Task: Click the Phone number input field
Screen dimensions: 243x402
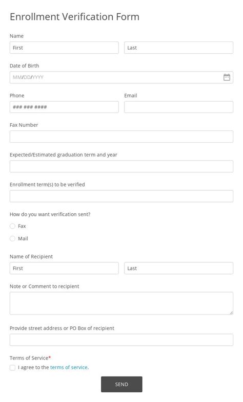Action: (64, 107)
